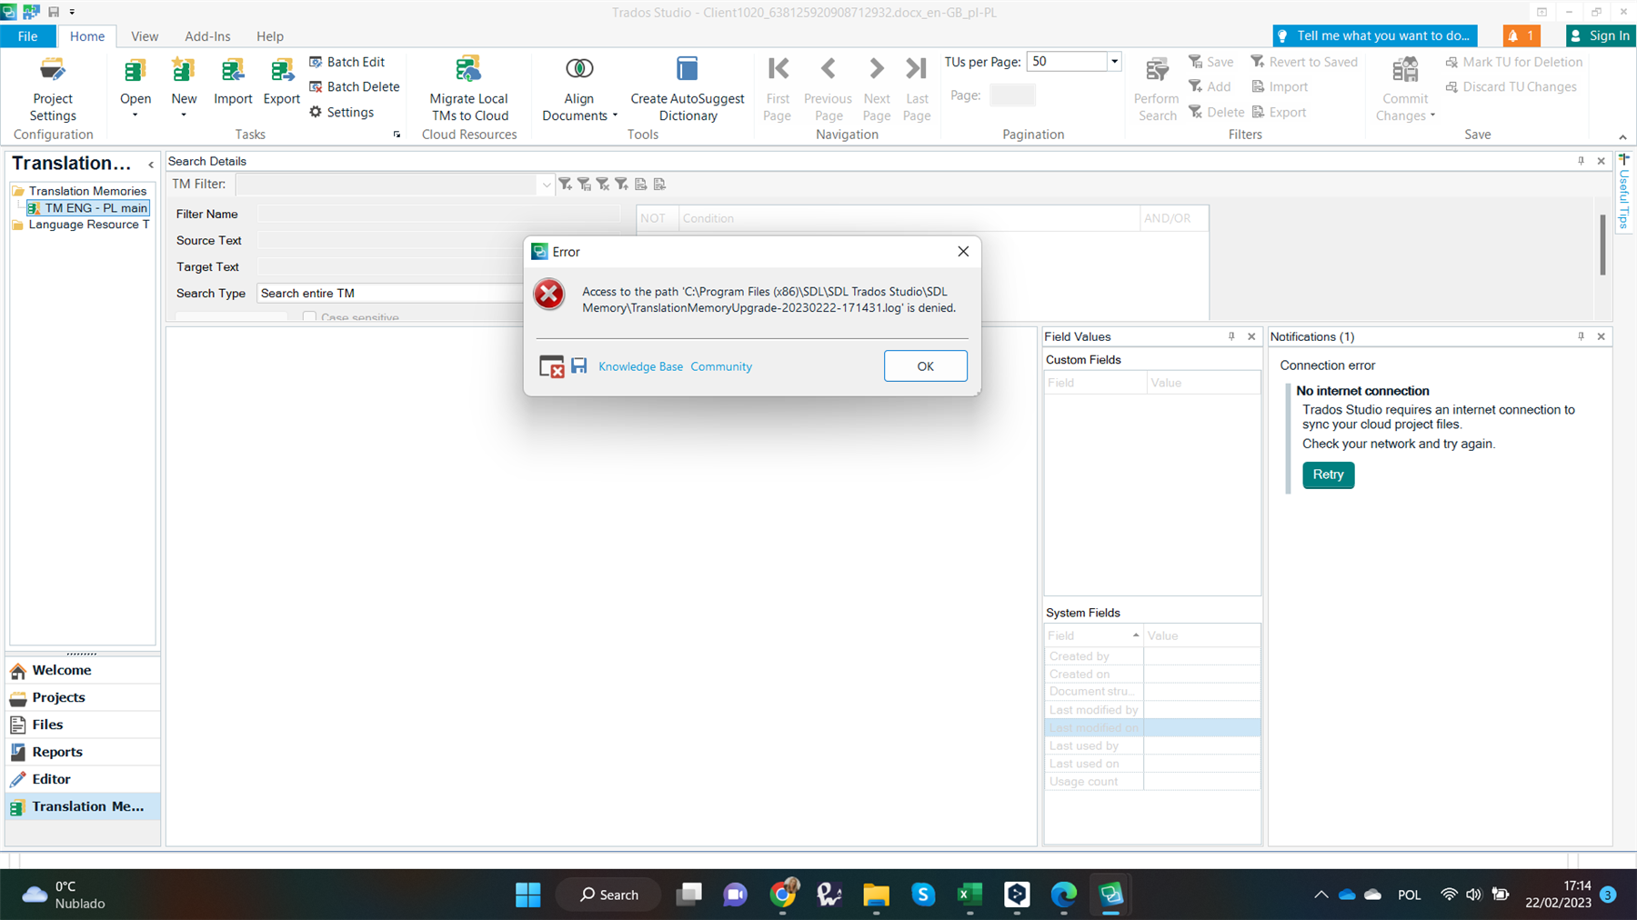Screen dimensions: 1637x920
Task: Click Revert to Saved
Action: click(x=1304, y=62)
